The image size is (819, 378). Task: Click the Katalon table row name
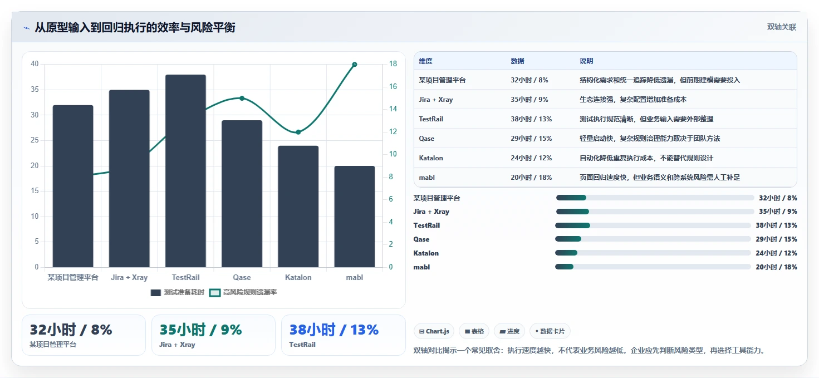431,158
